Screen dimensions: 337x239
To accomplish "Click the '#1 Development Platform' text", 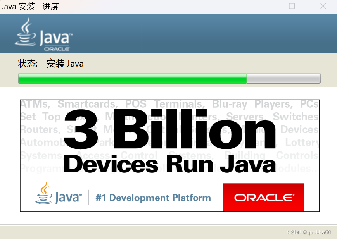I will [153, 198].
